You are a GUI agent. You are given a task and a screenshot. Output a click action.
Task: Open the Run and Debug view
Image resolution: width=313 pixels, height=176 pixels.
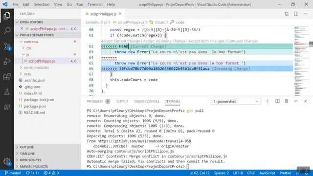click(x=7, y=62)
